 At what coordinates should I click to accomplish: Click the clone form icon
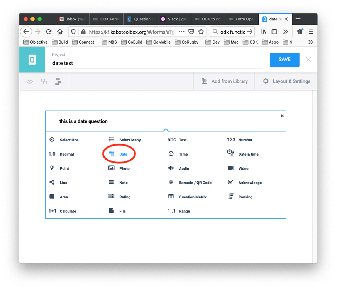pyautogui.click(x=44, y=81)
